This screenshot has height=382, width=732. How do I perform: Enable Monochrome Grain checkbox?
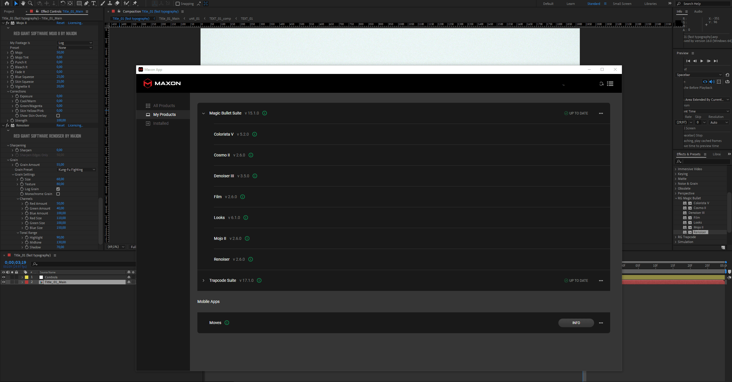[58, 194]
